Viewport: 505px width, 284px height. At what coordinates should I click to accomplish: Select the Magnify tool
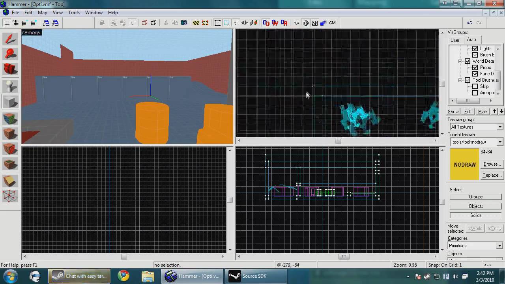click(x=10, y=54)
